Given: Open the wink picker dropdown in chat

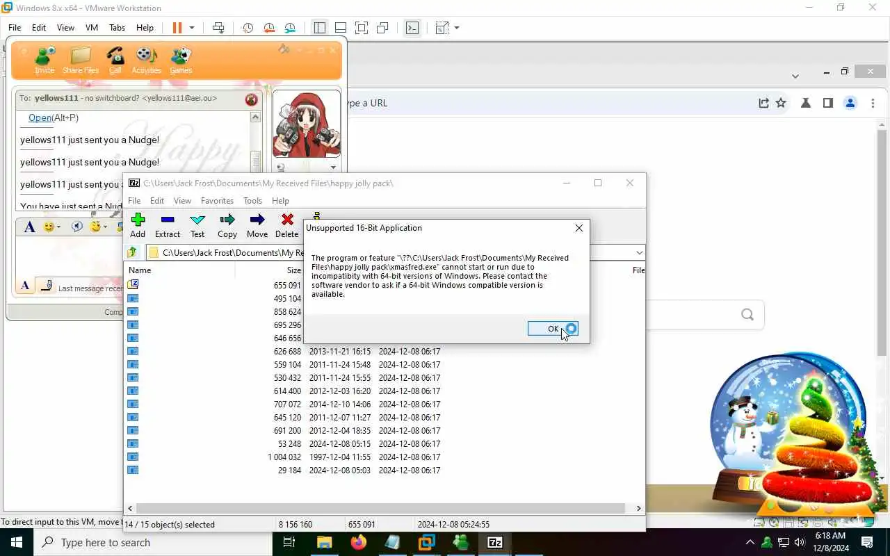Looking at the screenshot, I should 105,227.
